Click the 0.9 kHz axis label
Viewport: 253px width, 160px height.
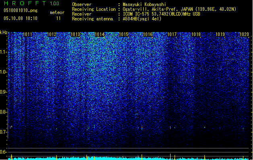3,92
